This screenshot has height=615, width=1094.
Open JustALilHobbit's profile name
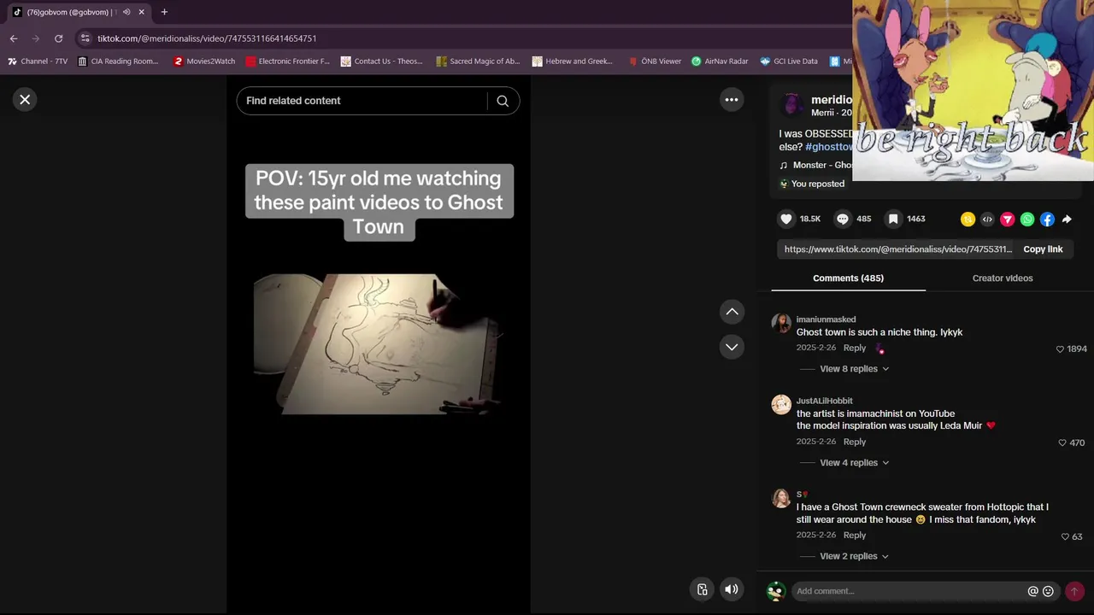click(x=824, y=401)
